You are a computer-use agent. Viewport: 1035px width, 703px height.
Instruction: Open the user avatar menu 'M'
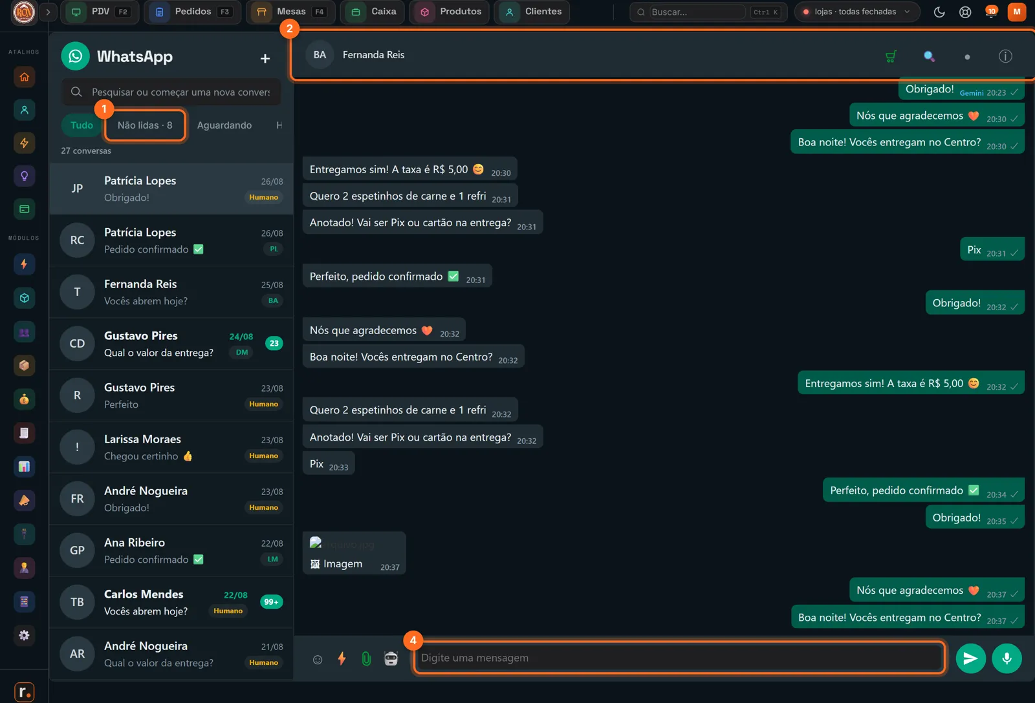[1017, 12]
